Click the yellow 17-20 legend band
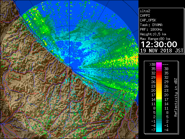The image size is (185, 139). pyautogui.click(x=159, y=95)
